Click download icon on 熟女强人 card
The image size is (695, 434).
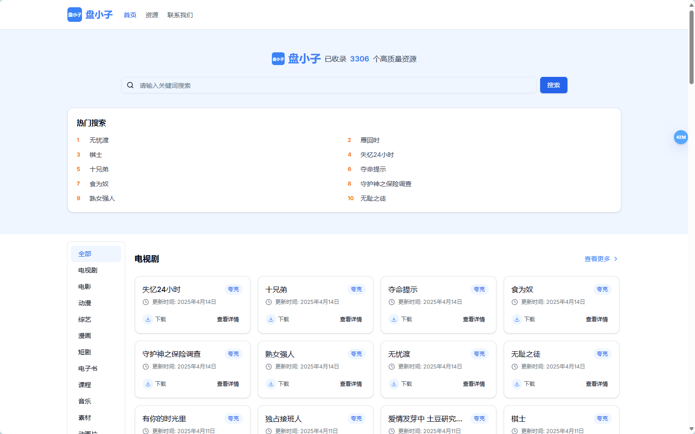[x=271, y=384]
